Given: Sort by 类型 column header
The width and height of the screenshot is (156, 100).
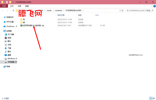Looking at the screenshot, I should point(80,15).
